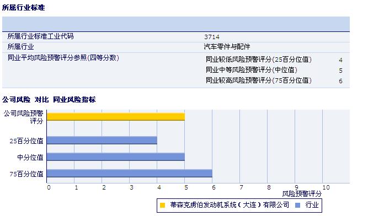368x216 pixels.
Task: Click 同业较高风险预警评分(75百分位值) row label
Action: coord(259,80)
